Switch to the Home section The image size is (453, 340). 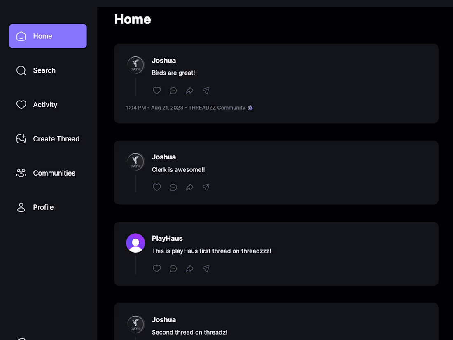point(42,36)
